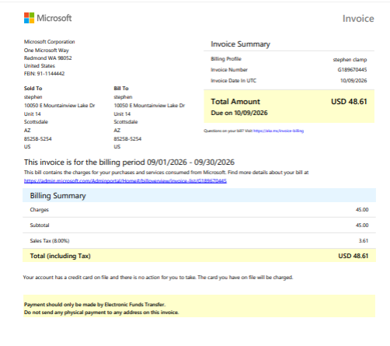Click 'Do not send any physical payment' line
This screenshot has height=346, width=390.
click(x=101, y=313)
